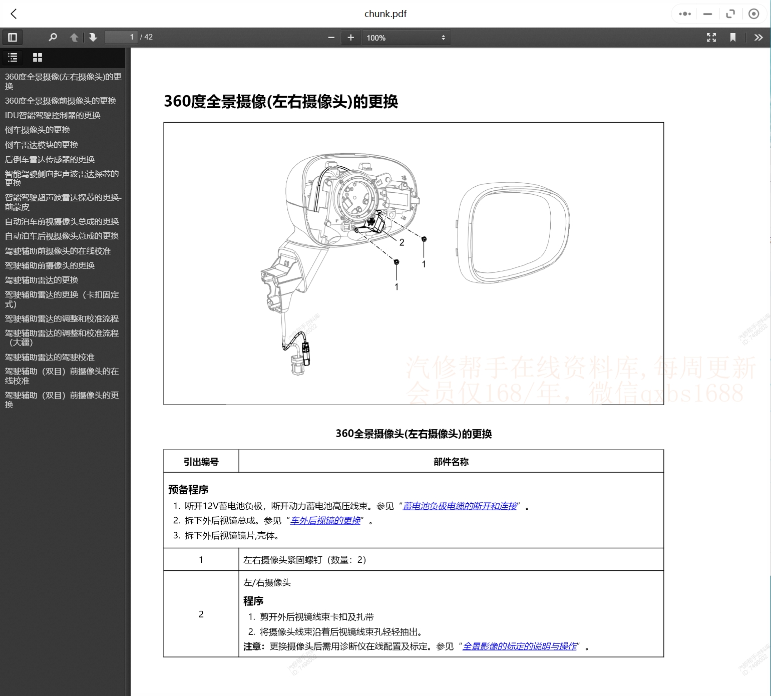The width and height of the screenshot is (771, 696).
Task: Go to the previous page
Action: point(74,37)
